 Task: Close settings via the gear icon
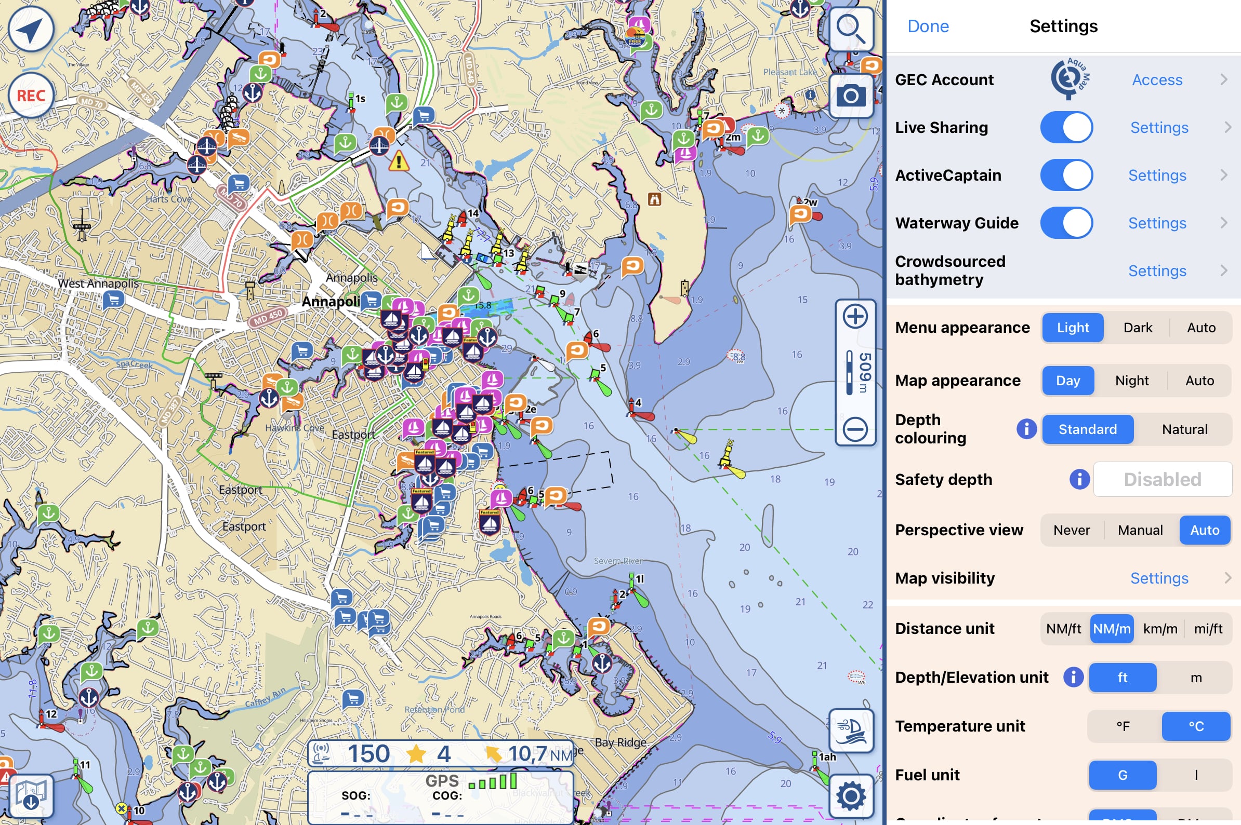pos(851,795)
